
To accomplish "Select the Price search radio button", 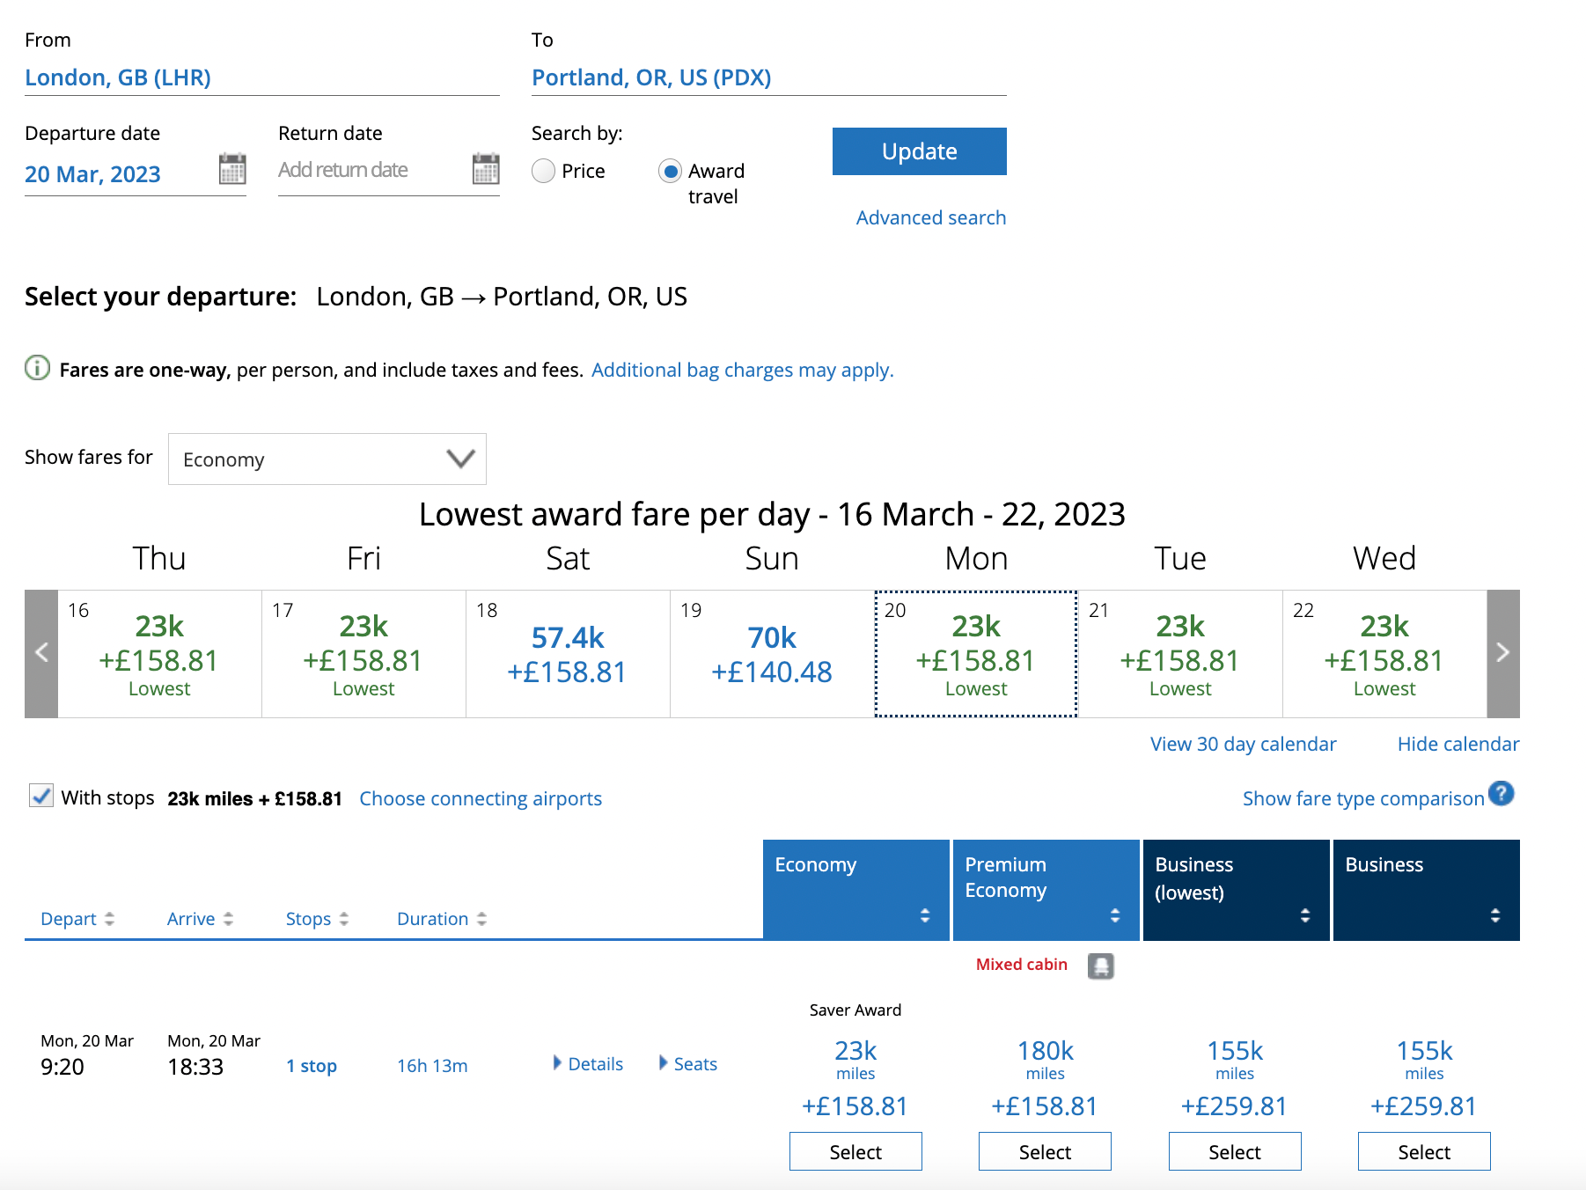I will 544,171.
